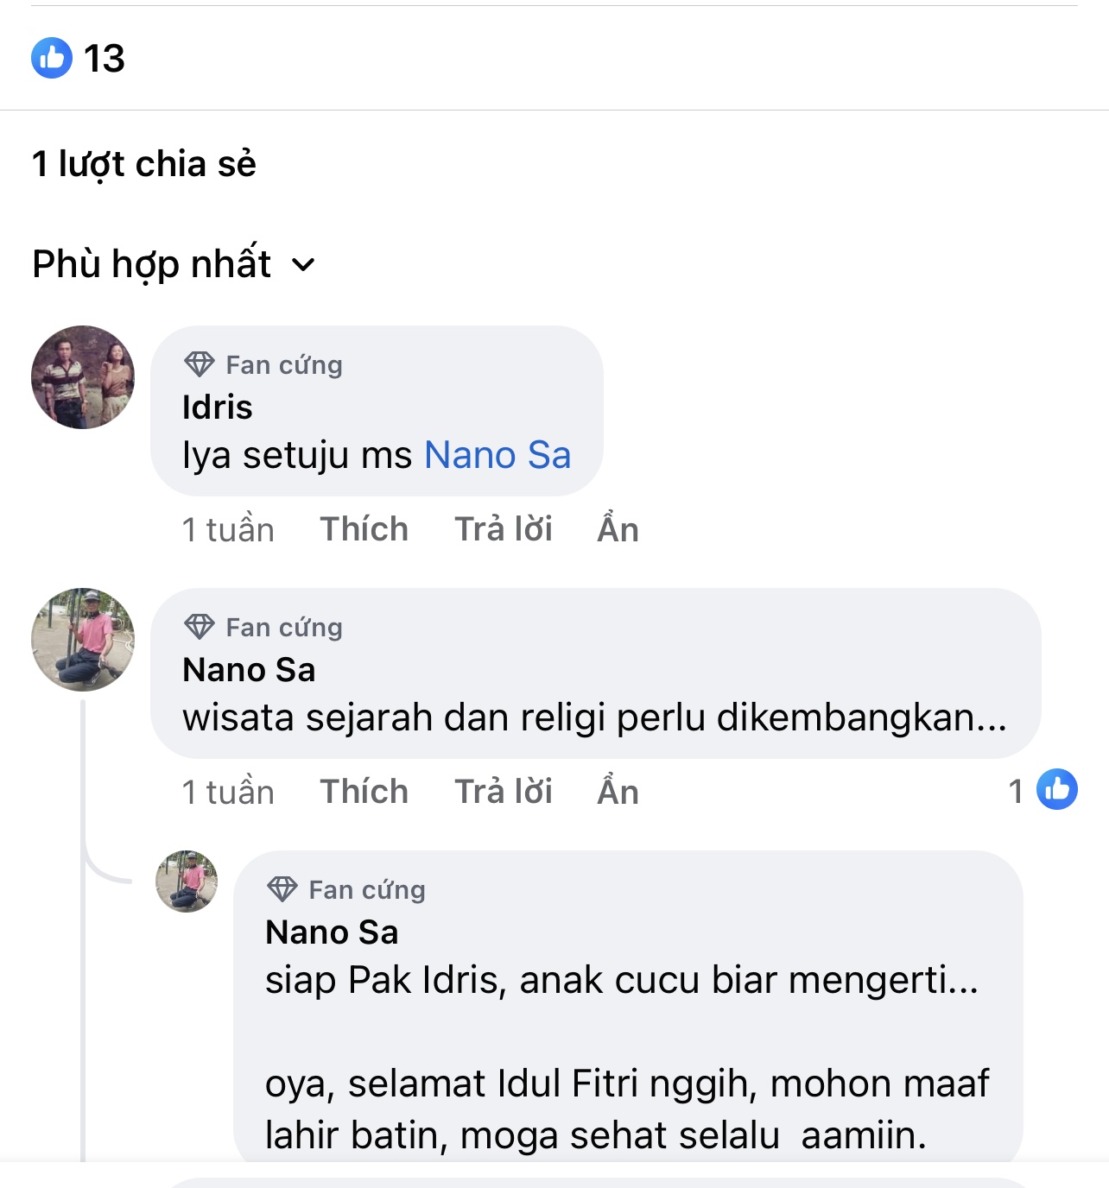
Task: Reply to Nano Sa's wisata sejarah comment
Action: (504, 792)
